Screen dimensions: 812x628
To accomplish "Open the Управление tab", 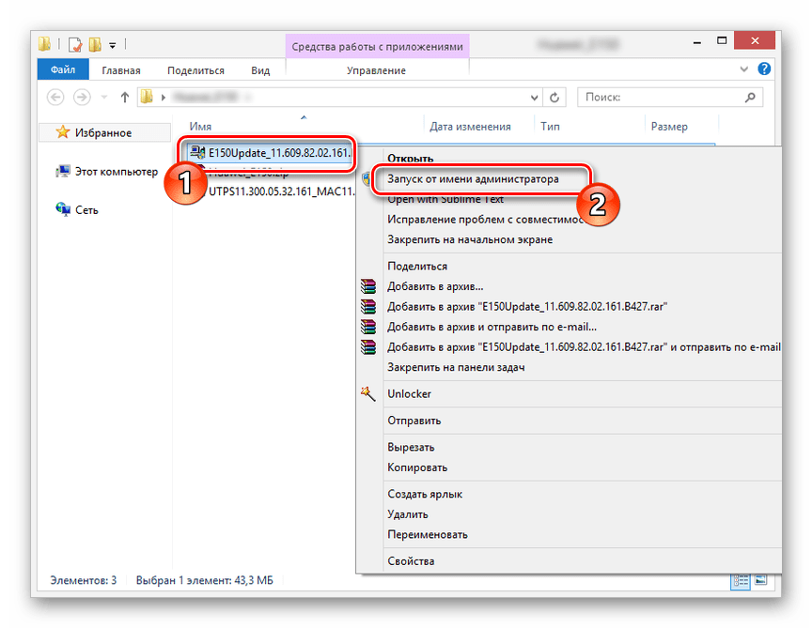I will (376, 70).
